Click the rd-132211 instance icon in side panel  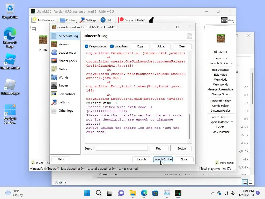point(220,38)
